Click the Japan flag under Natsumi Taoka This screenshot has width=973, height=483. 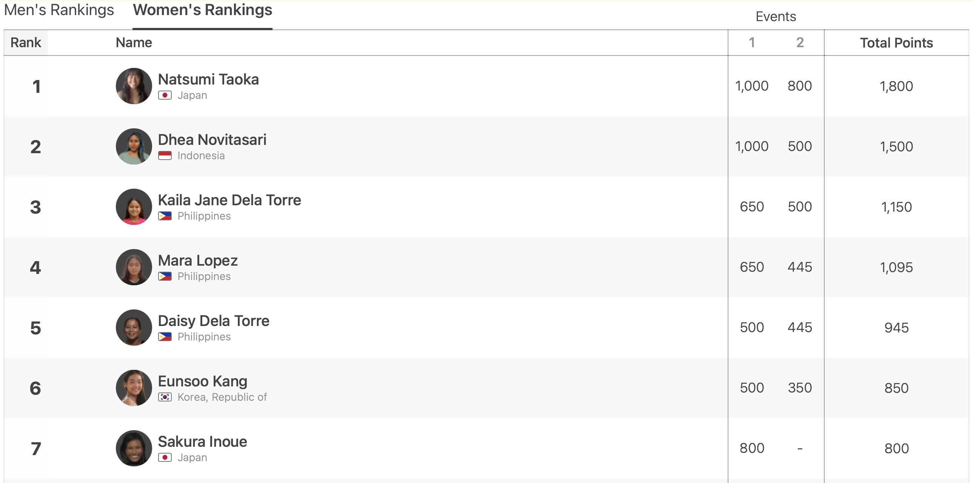(165, 95)
